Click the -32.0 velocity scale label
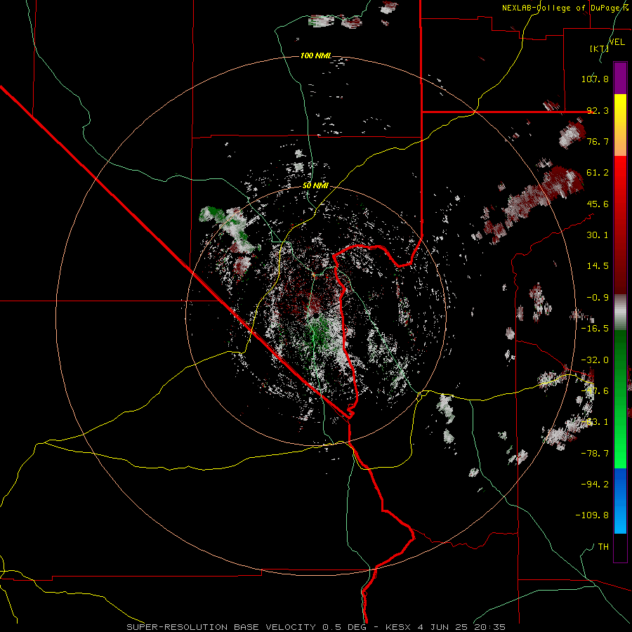The height and width of the screenshot is (632, 632). coord(595,360)
